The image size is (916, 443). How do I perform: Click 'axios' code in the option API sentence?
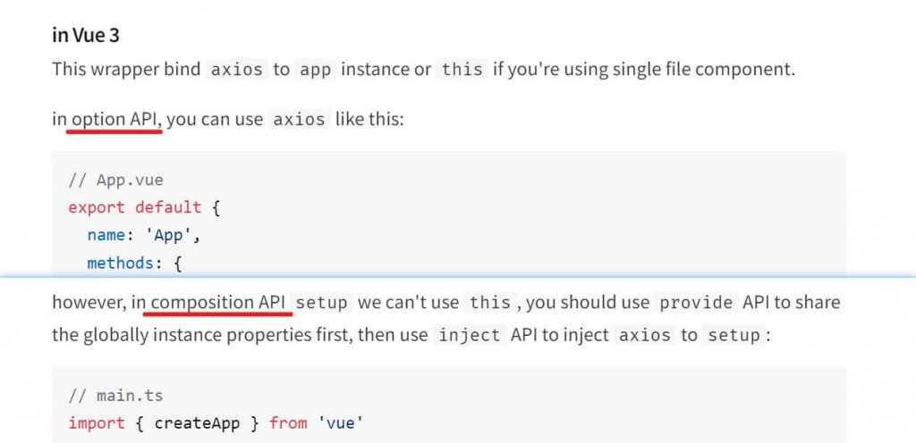[x=299, y=120]
